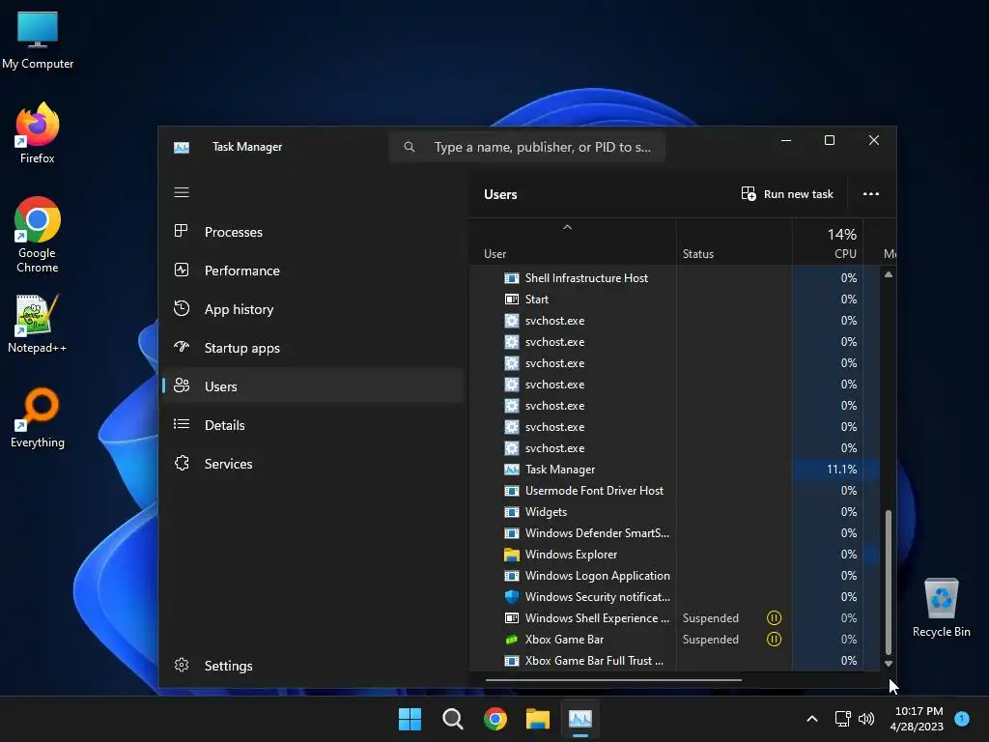
Task: Click the Run new task button
Action: [787, 194]
